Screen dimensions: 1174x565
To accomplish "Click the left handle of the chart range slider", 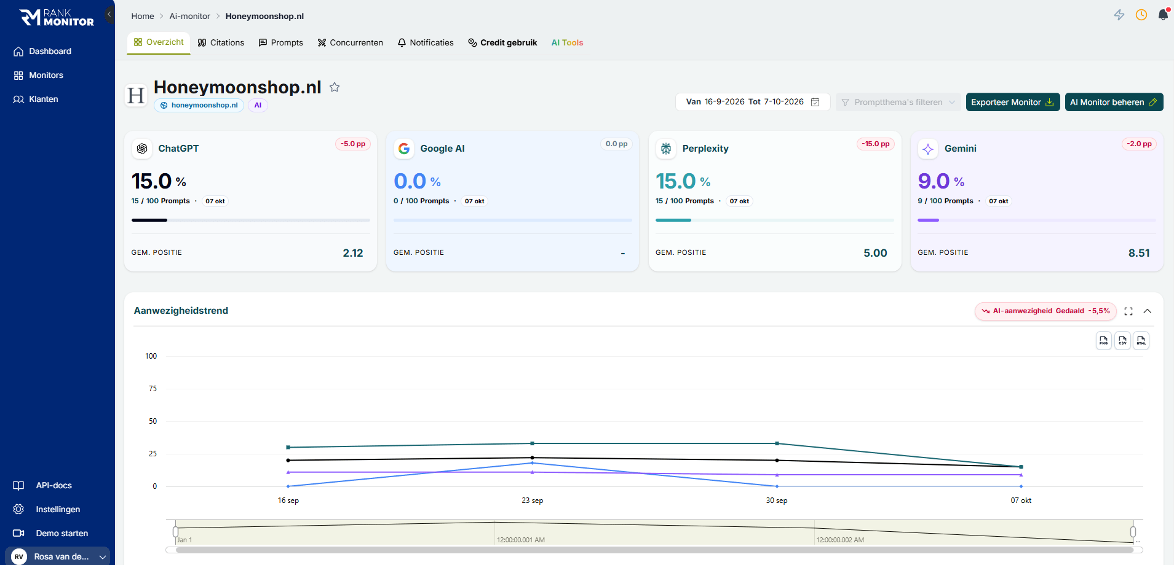I will 176,531.
